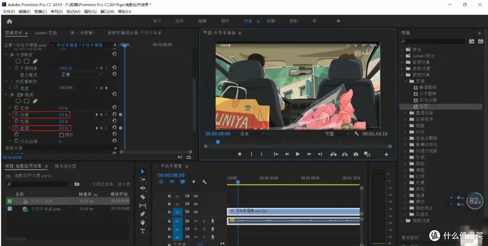Open the 完整 playback resolution dropdown
This screenshot has width=488, height=246.
(x=337, y=134)
